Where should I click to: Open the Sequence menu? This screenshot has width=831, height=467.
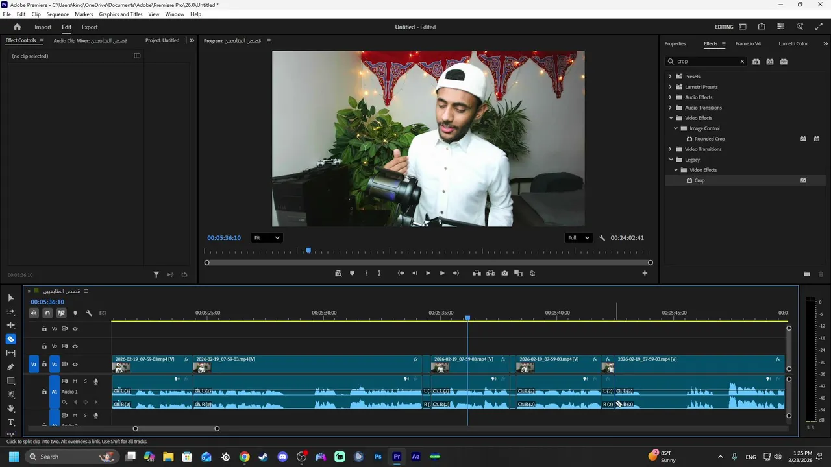coord(58,14)
